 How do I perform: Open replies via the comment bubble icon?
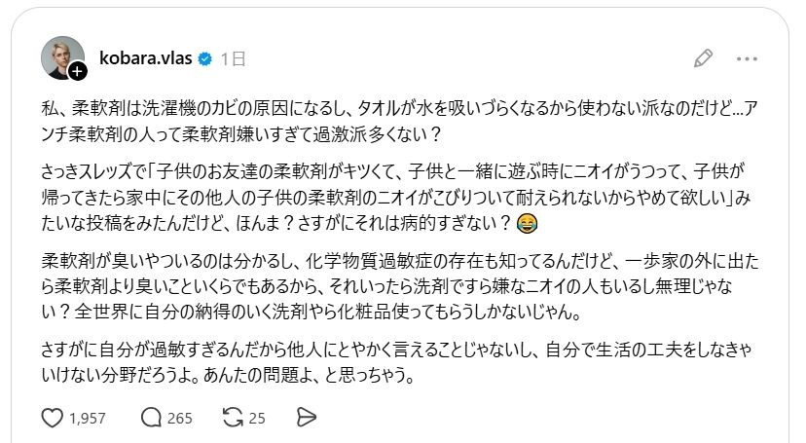pos(151,418)
